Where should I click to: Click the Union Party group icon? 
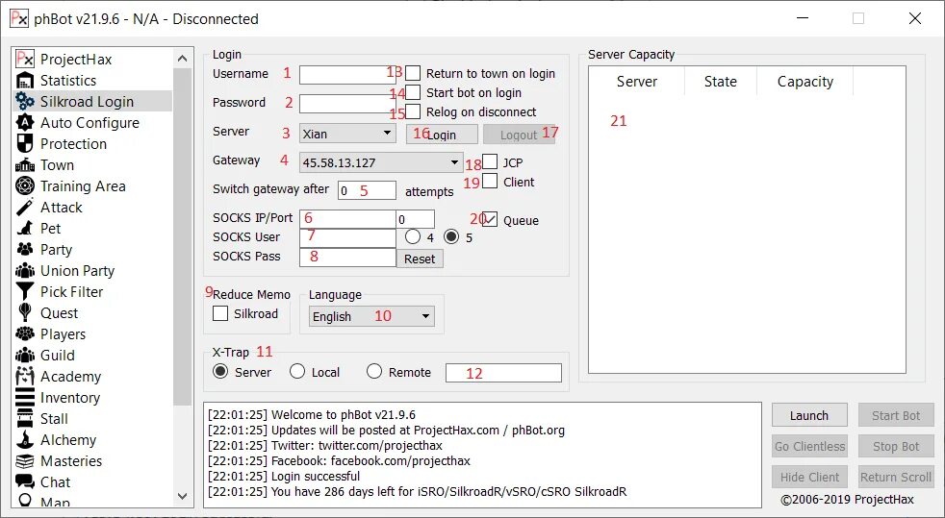[25, 270]
